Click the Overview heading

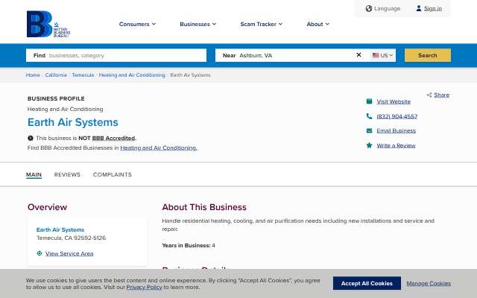coord(47,207)
